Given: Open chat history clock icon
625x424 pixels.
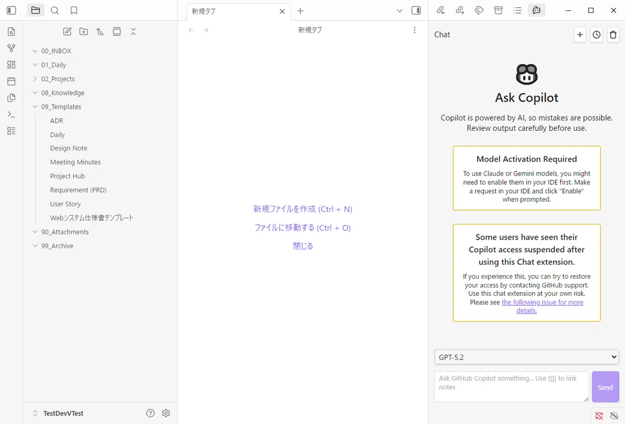Looking at the screenshot, I should tap(596, 35).
